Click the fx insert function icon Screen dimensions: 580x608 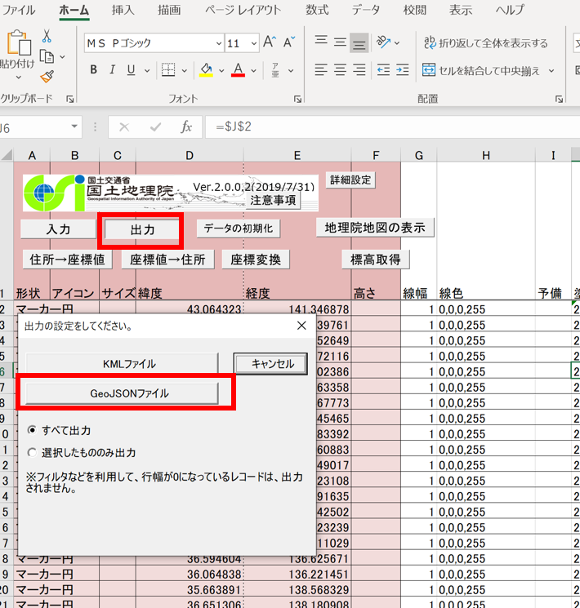(x=186, y=126)
